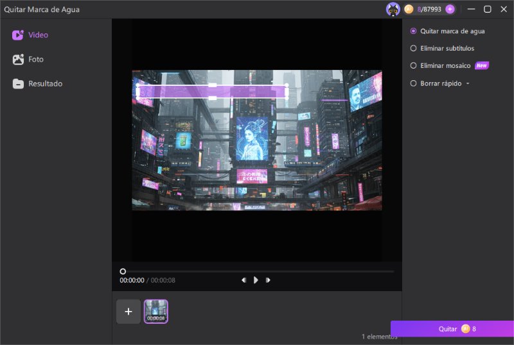Add a new video with plus button
Screen dimensions: 514x345
(128, 312)
